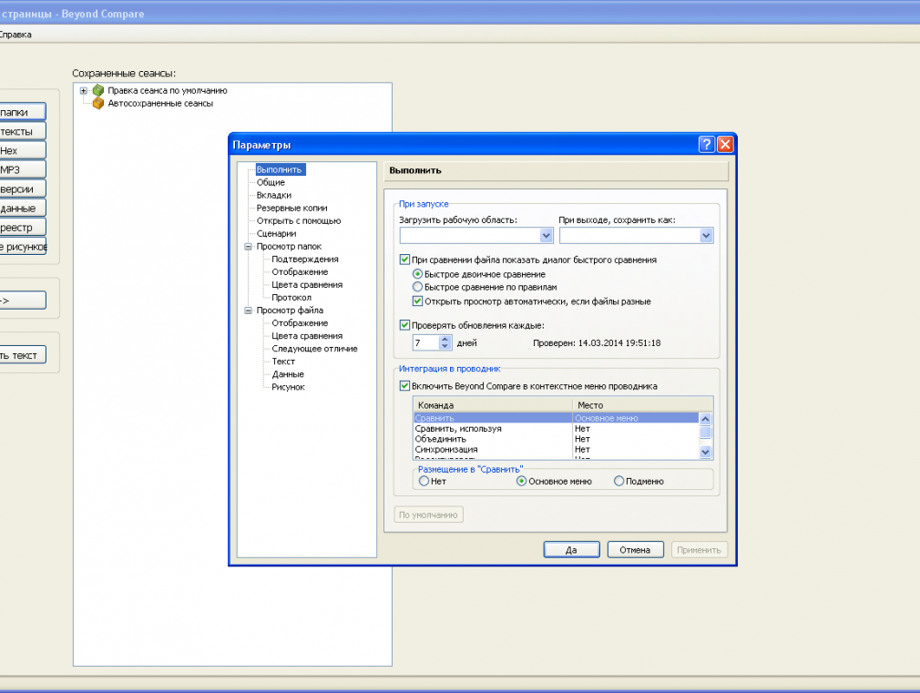The width and height of the screenshot is (920, 693).
Task: Click the days number input field
Action: (425, 342)
